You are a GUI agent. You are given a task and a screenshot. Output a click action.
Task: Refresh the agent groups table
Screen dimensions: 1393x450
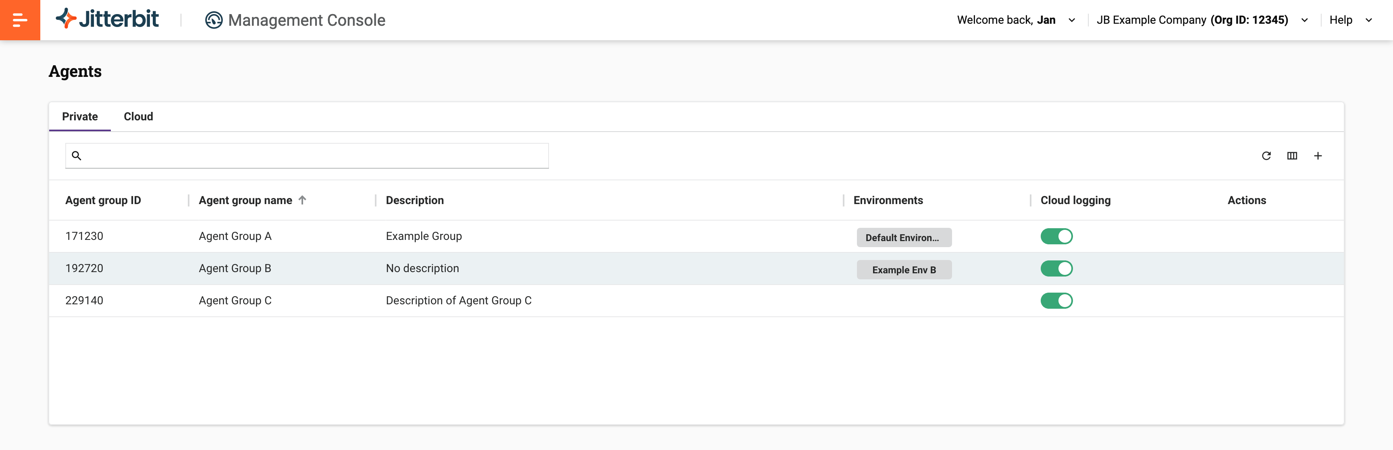coord(1266,156)
